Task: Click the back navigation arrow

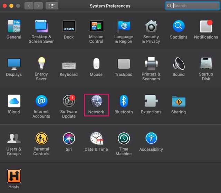Action: click(x=29, y=6)
